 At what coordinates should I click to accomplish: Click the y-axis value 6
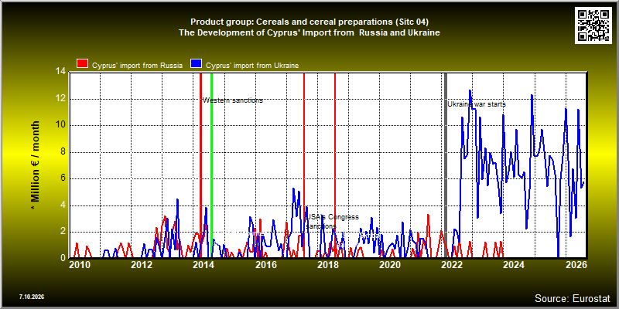pyautogui.click(x=63, y=178)
